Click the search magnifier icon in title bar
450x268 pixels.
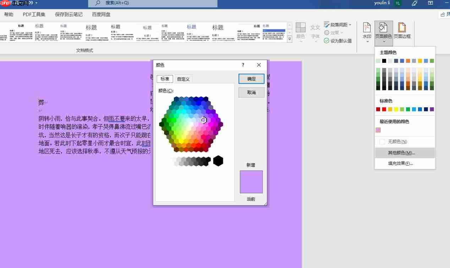coord(98,3)
